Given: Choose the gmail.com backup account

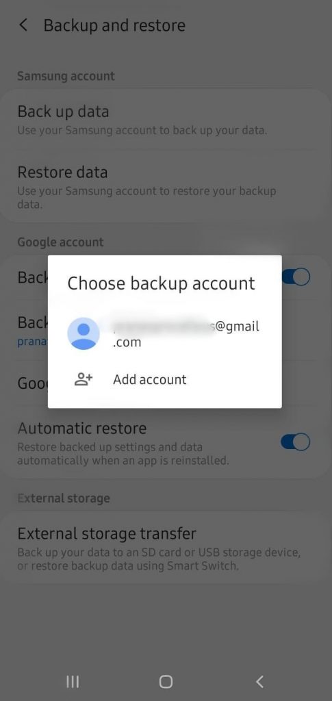Looking at the screenshot, I should tap(165, 334).
